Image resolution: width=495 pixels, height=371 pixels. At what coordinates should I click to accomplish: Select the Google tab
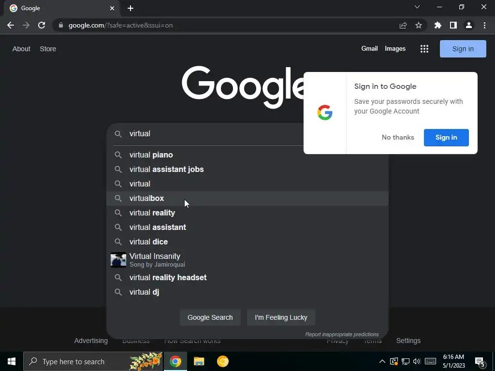coord(61,8)
